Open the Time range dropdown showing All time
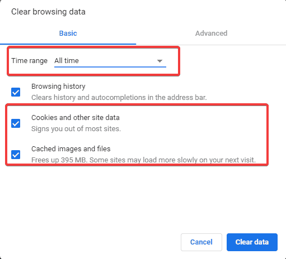Viewport: 286px width, 259px height. click(110, 61)
